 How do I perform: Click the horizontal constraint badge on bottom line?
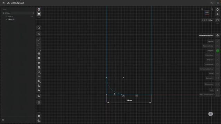pyautogui.click(x=136, y=96)
